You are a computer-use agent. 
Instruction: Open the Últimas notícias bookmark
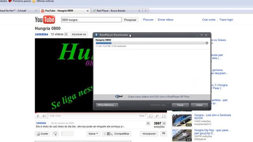tap(43, 1)
